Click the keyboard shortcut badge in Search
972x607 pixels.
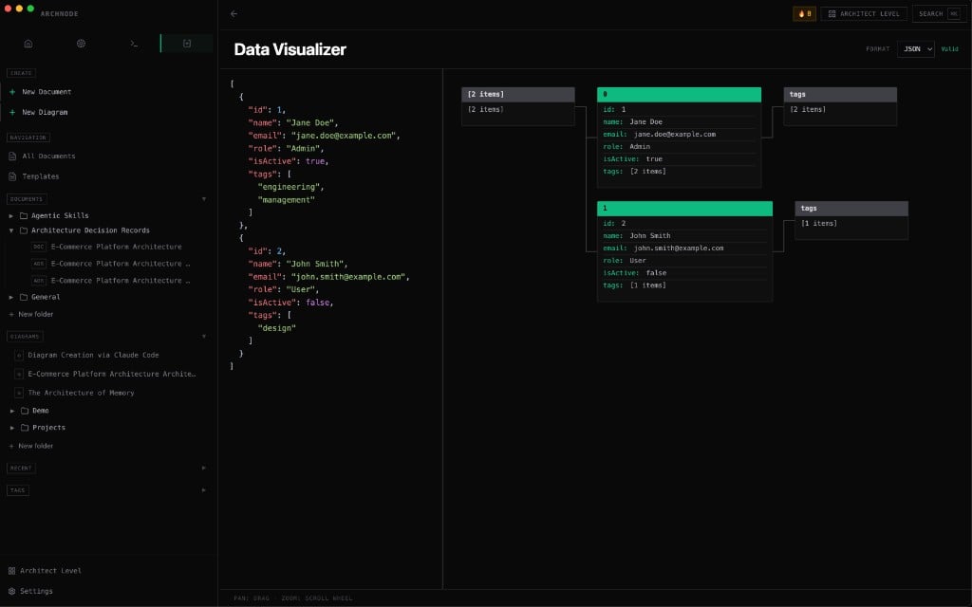pos(953,13)
